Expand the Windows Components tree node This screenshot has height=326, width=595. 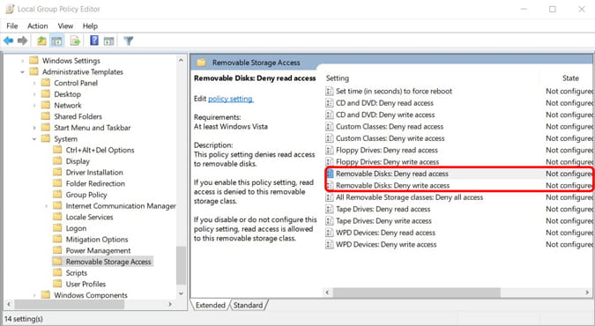(34, 295)
